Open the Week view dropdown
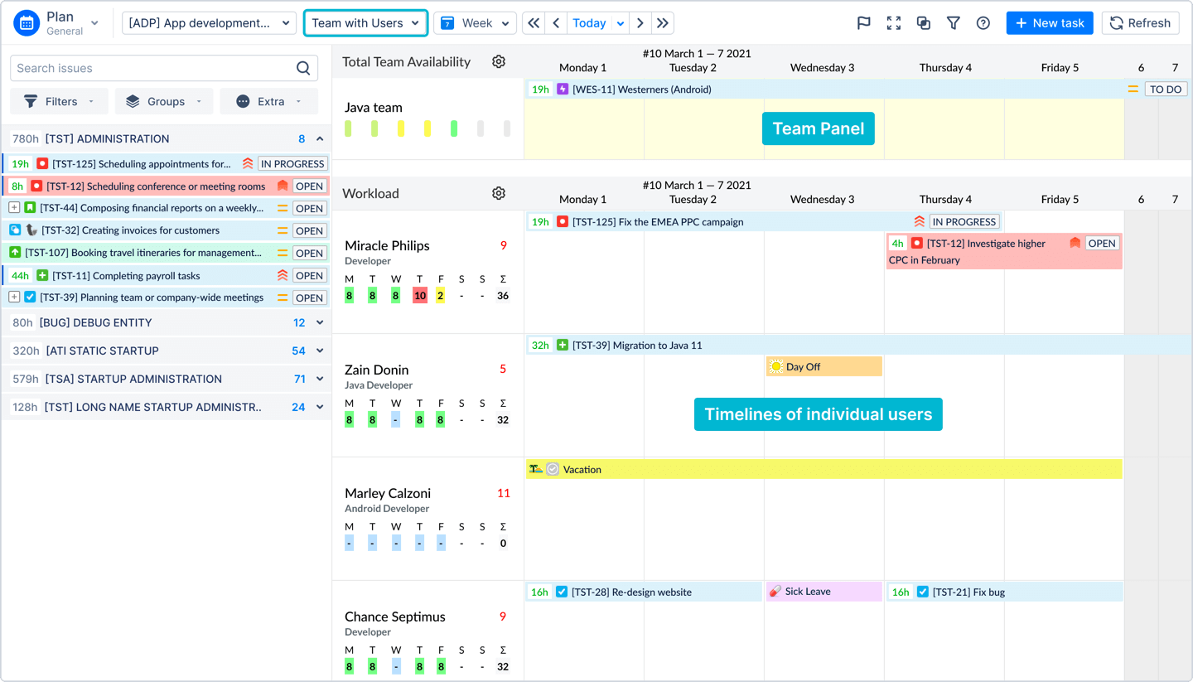This screenshot has width=1193, height=682. 475,23
